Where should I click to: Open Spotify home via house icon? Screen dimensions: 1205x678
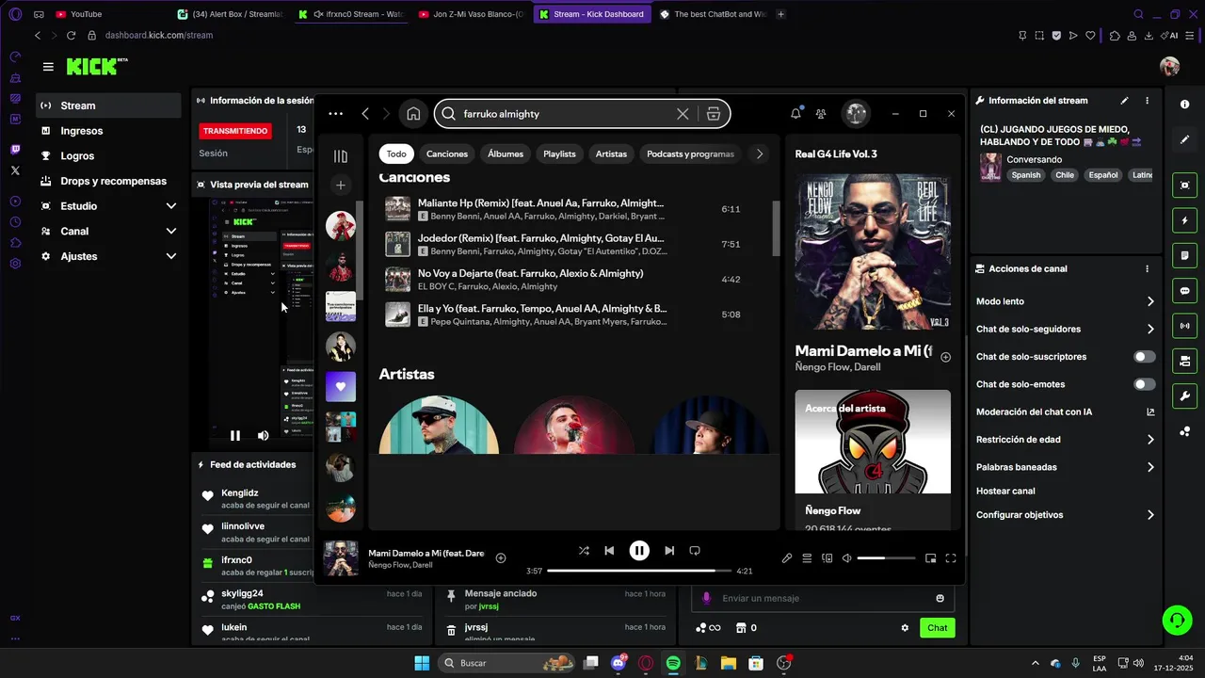click(x=413, y=114)
